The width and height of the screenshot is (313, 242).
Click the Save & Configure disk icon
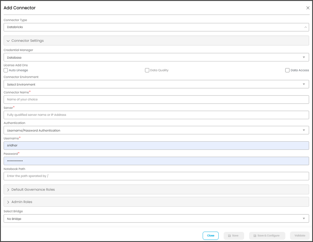[x=255, y=236]
